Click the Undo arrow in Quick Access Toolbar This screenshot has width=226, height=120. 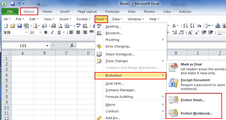coord(19,4)
